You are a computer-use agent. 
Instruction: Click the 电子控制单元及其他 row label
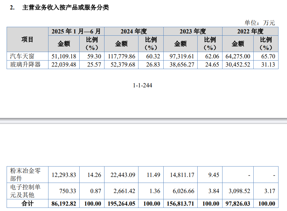tap(25, 191)
